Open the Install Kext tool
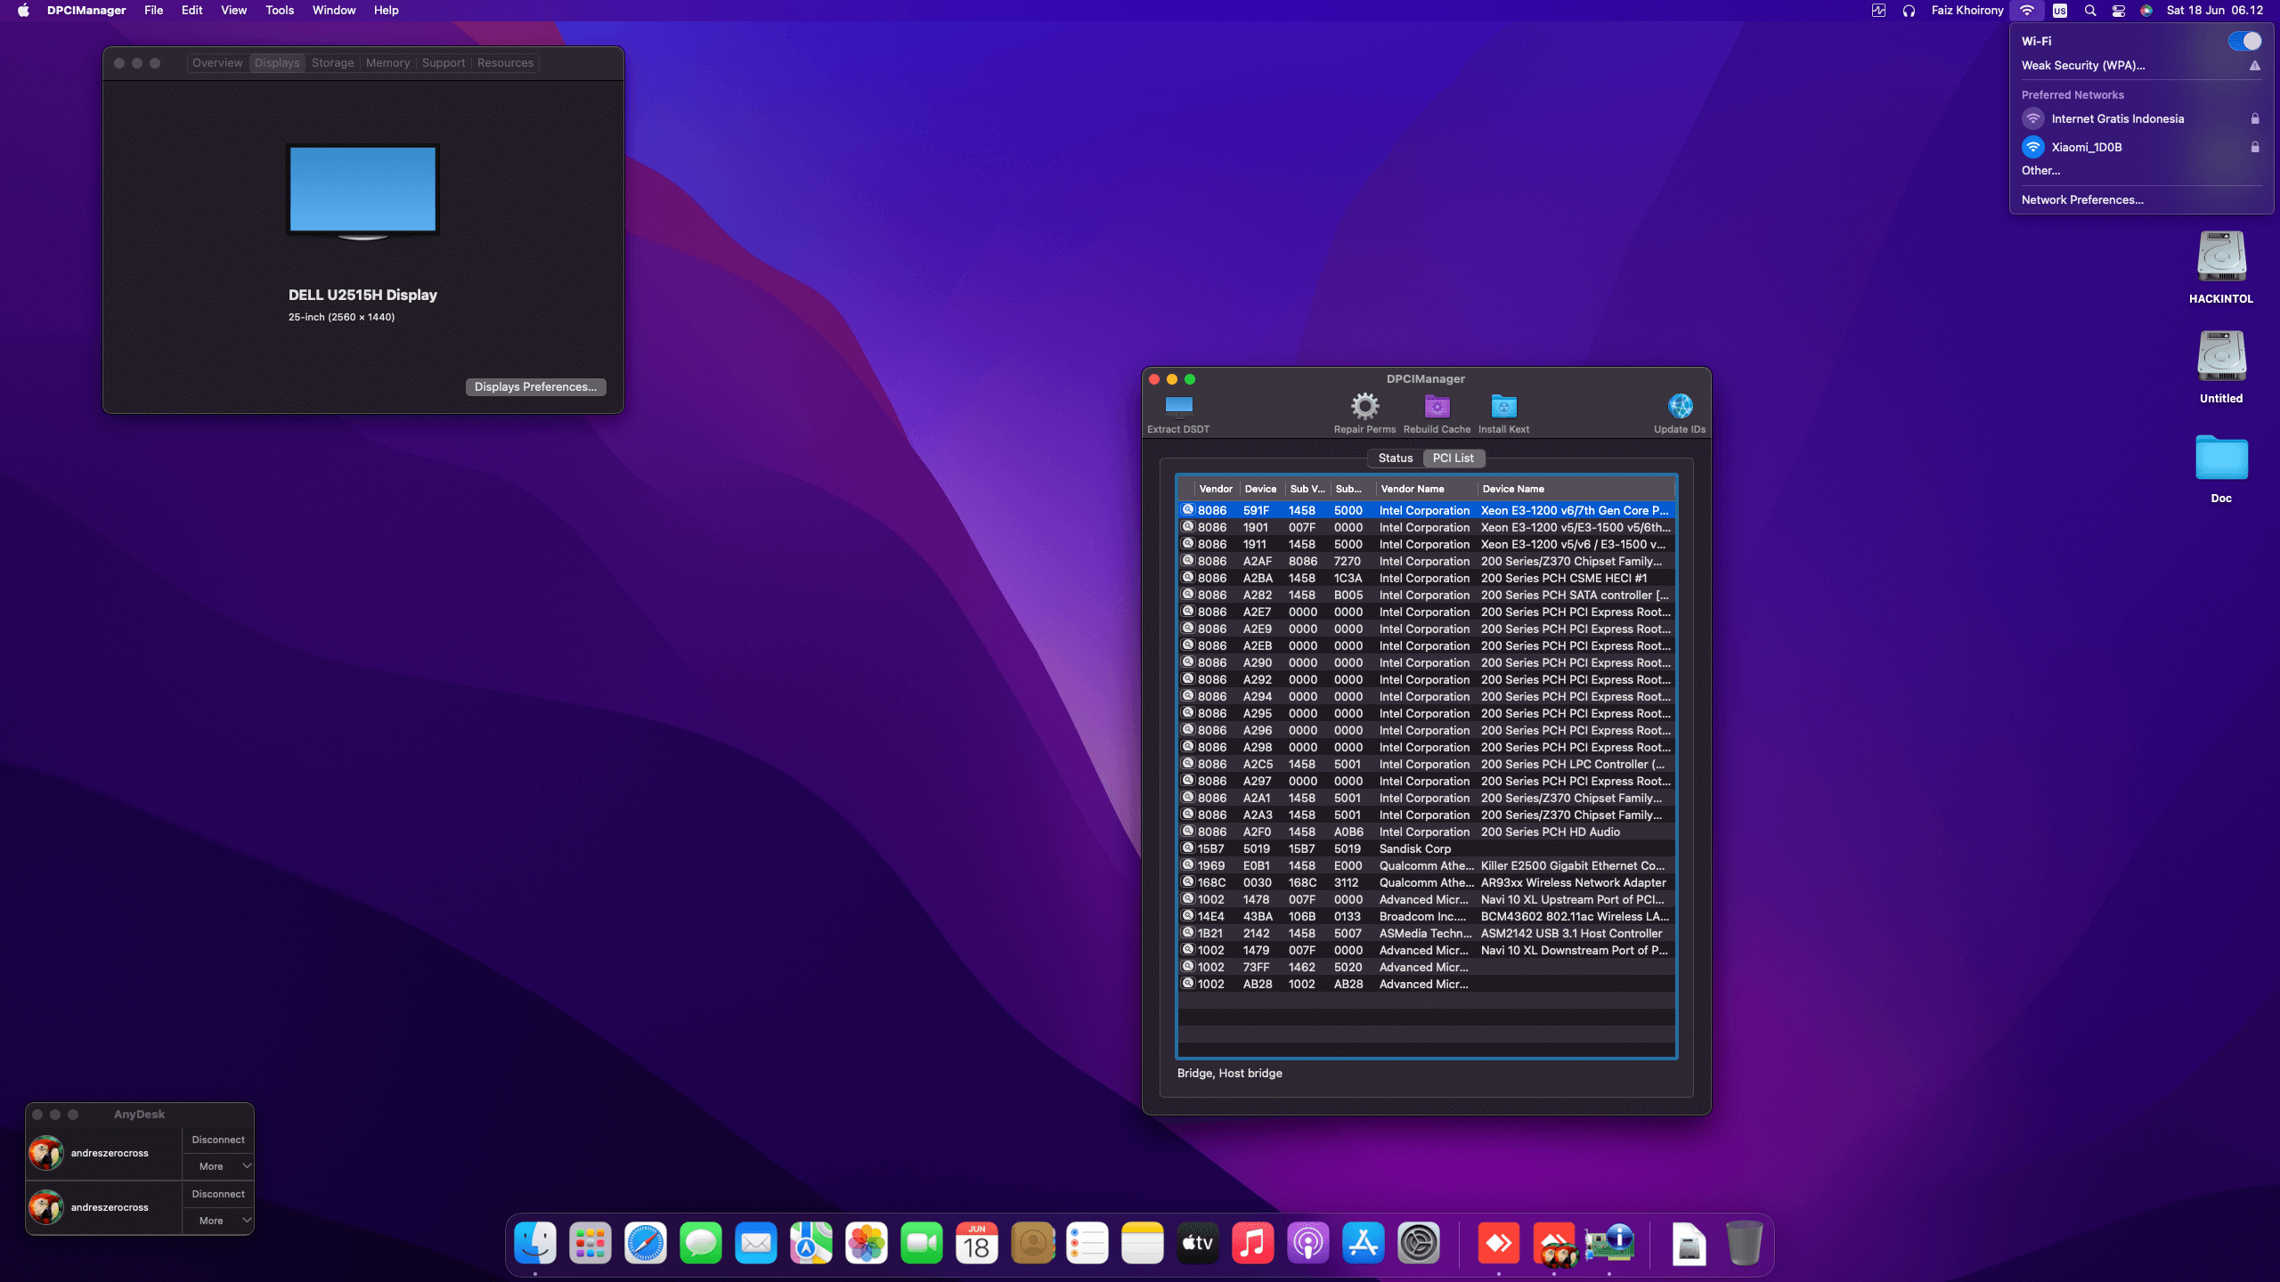Screen dimensions: 2280x1282 coord(1503,407)
